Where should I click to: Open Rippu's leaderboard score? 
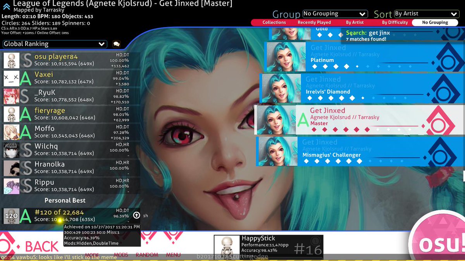(x=72, y=186)
